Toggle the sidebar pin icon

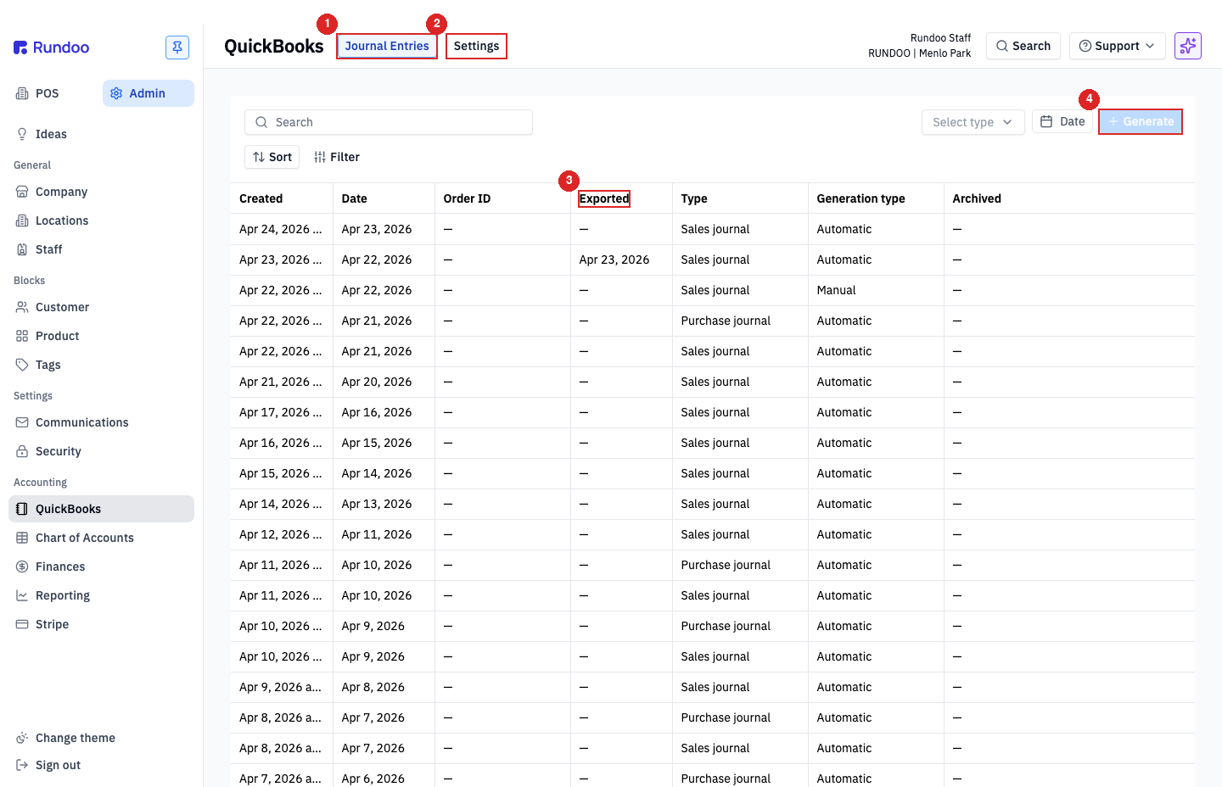click(x=177, y=47)
